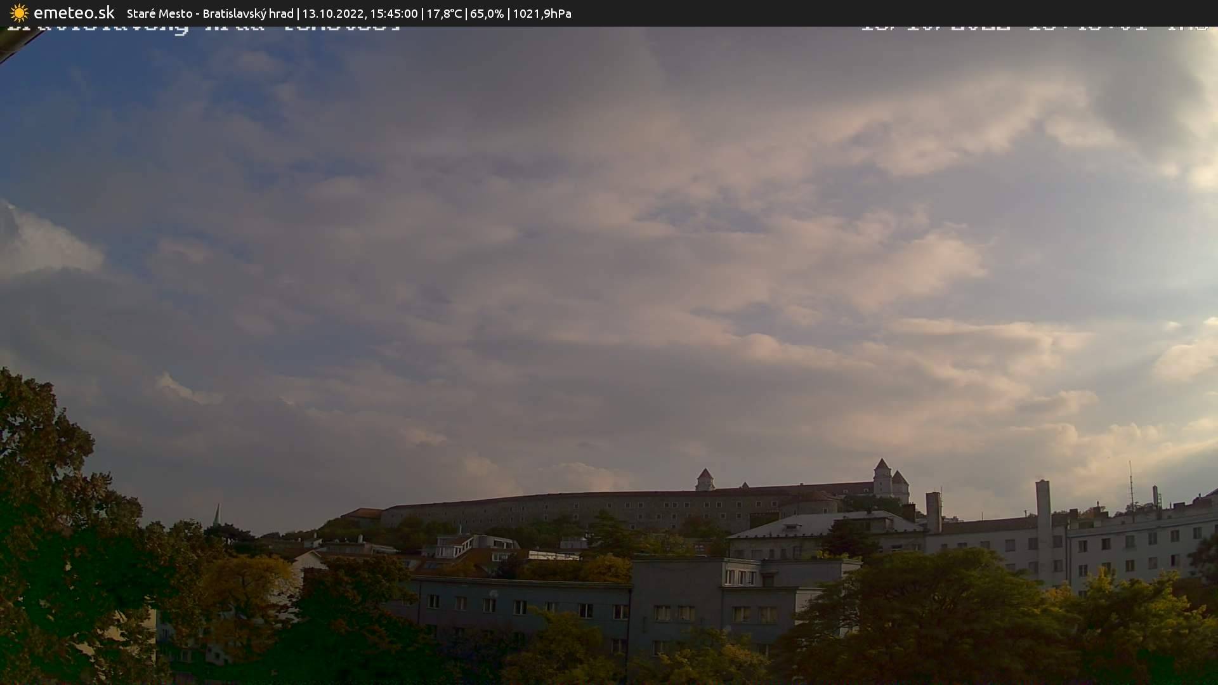Click the 17,8°C temperature value

point(444,13)
